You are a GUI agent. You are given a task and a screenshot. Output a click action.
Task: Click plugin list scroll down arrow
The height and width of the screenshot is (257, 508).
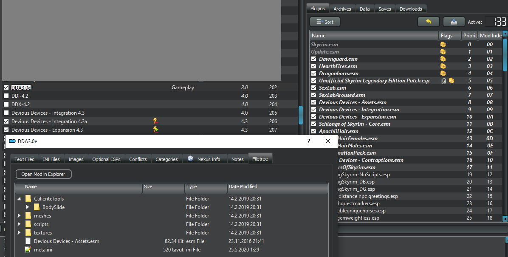[505, 219]
